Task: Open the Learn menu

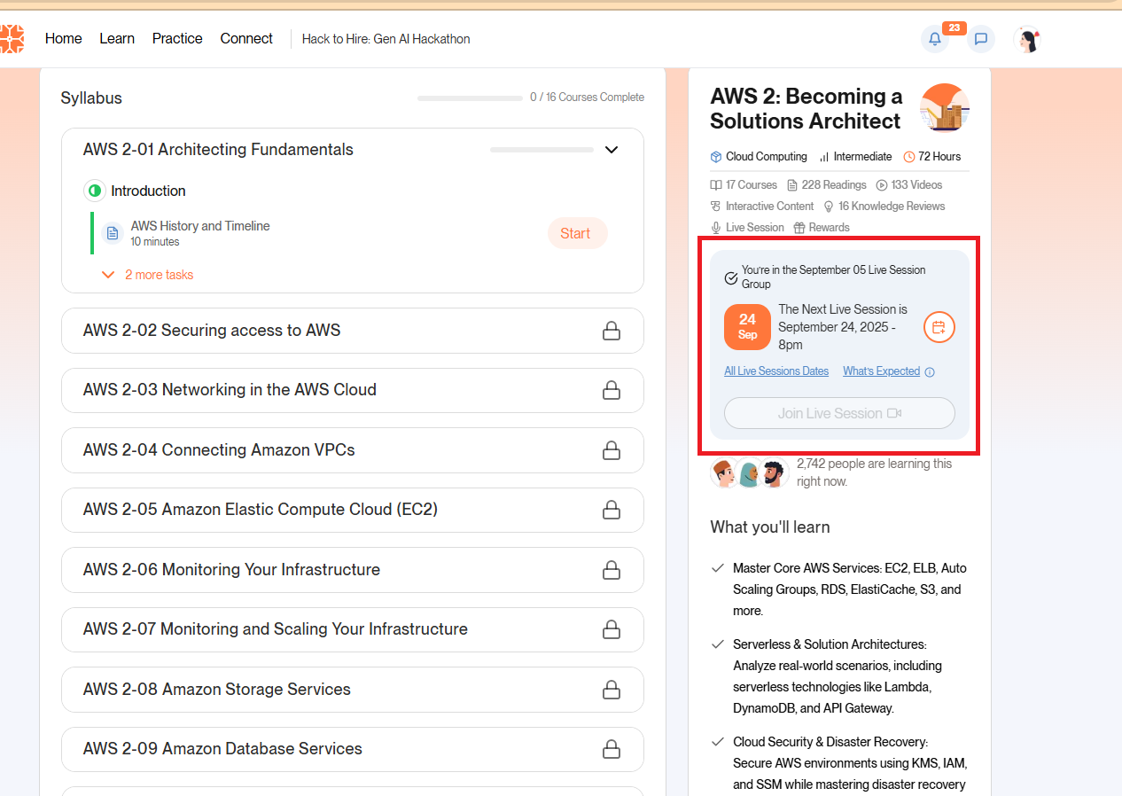Action: [x=117, y=38]
